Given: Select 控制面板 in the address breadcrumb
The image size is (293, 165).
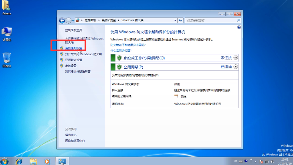Looking at the screenshot, I should coord(90,20).
